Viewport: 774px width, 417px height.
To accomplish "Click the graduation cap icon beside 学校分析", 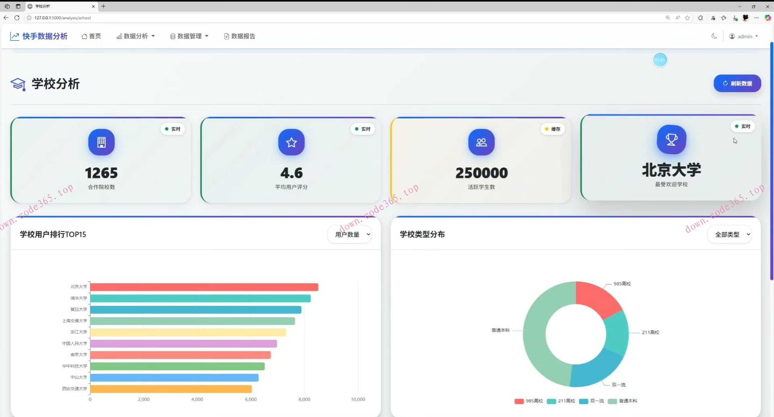I will [x=18, y=84].
